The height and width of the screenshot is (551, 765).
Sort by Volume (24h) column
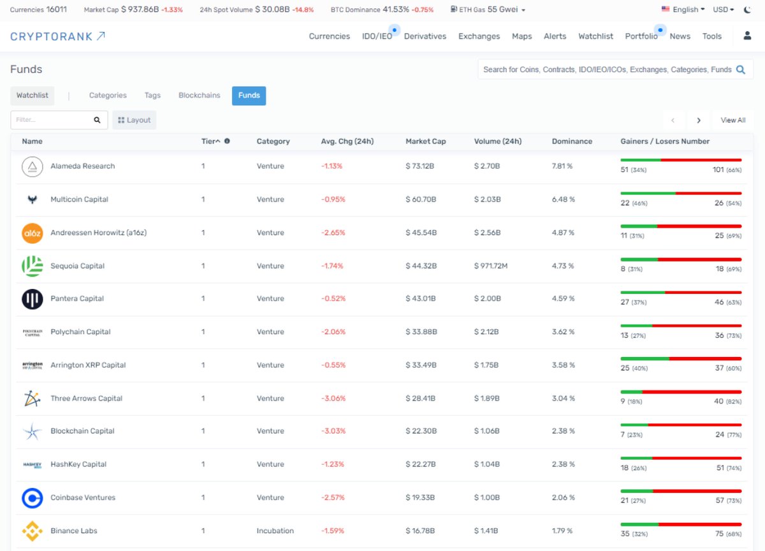[x=498, y=142]
